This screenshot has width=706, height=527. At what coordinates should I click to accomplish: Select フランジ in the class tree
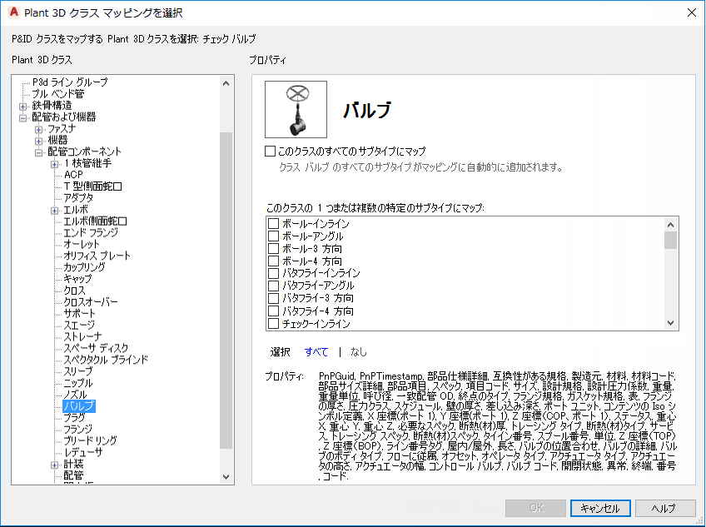78,430
